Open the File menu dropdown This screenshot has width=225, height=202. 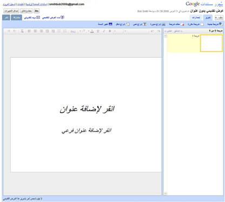point(219,17)
